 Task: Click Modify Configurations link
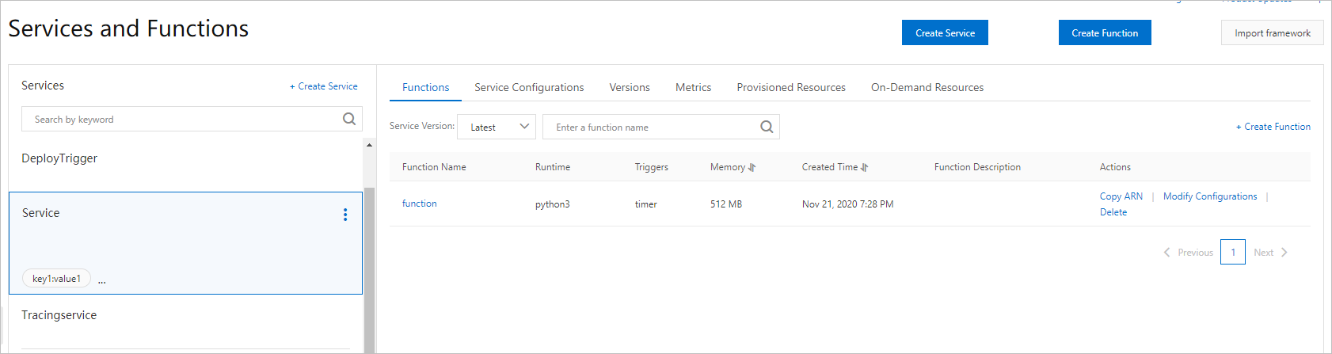tap(1210, 196)
